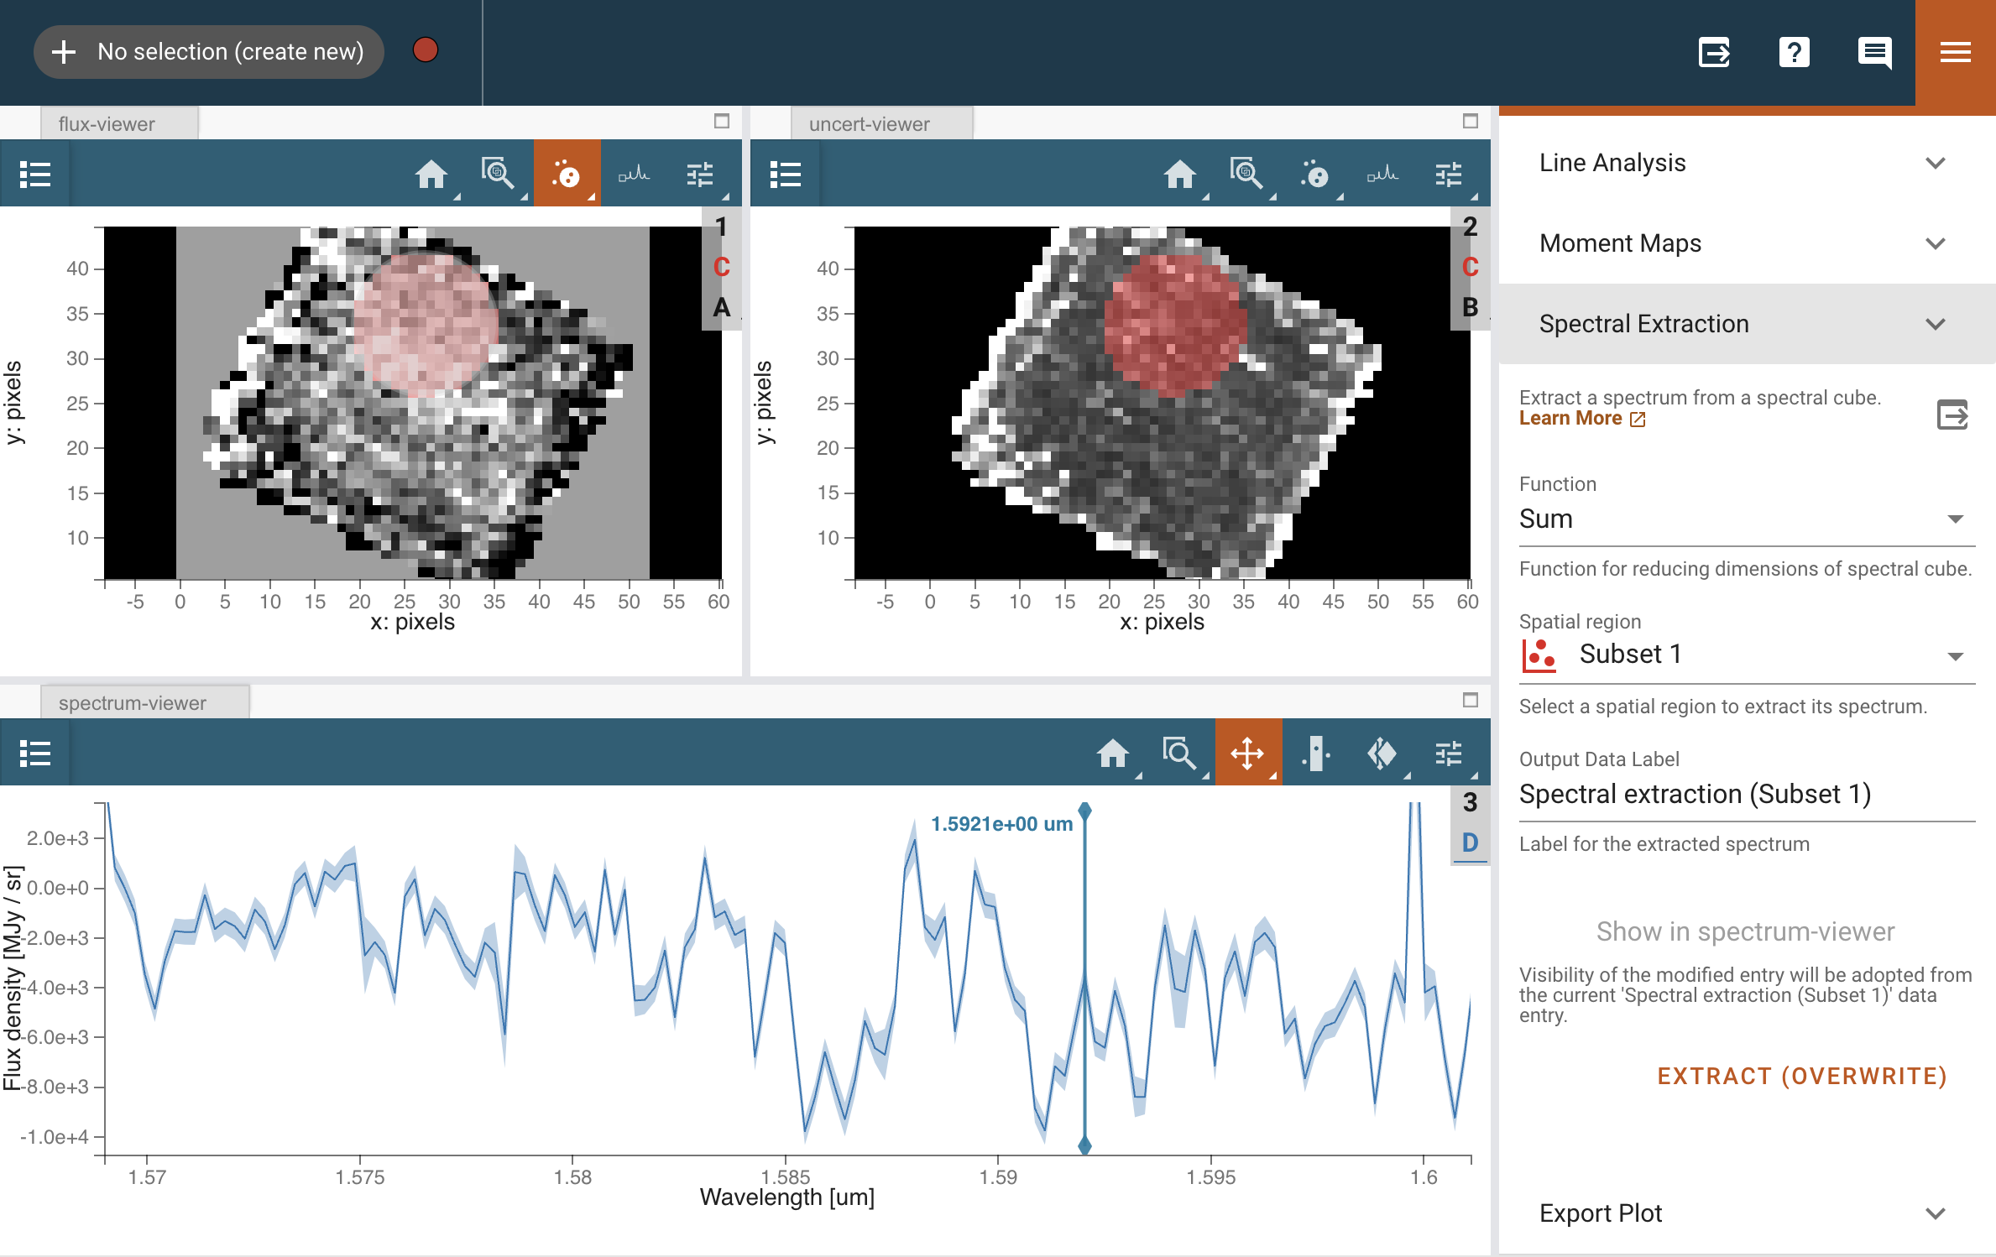Reset zoom with the home icon in flux-viewer

pyautogui.click(x=432, y=174)
